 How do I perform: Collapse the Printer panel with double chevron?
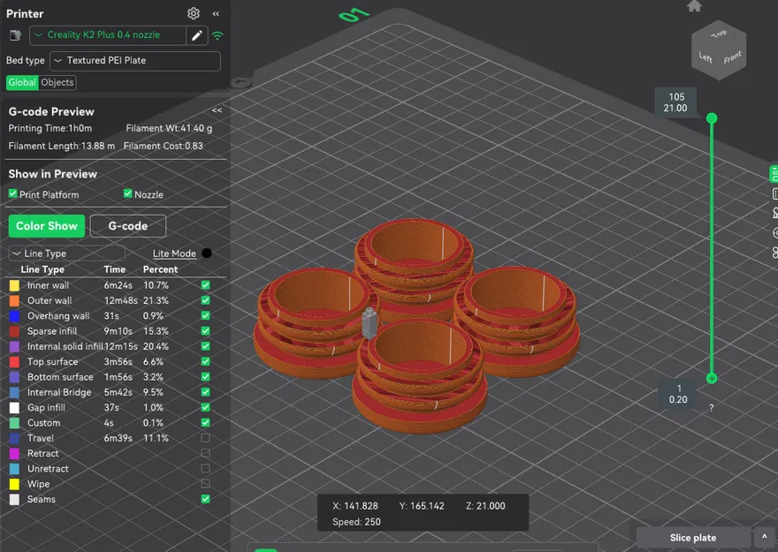(216, 14)
